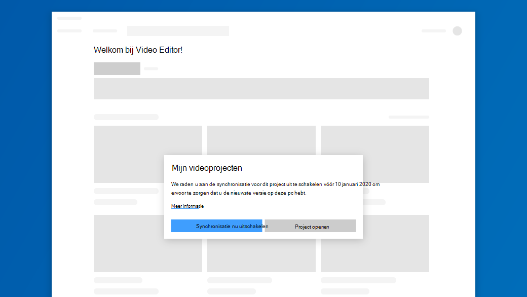This screenshot has width=527, height=297.
Task: Select the search field placeholder in the header
Action: point(178,31)
